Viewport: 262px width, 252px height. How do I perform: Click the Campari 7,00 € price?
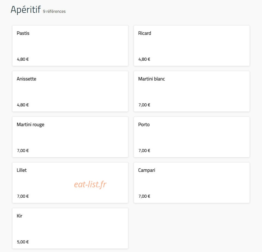[144, 196]
